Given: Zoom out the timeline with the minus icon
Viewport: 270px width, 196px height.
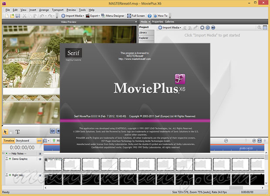Looking at the screenshot, I should click(x=226, y=141).
